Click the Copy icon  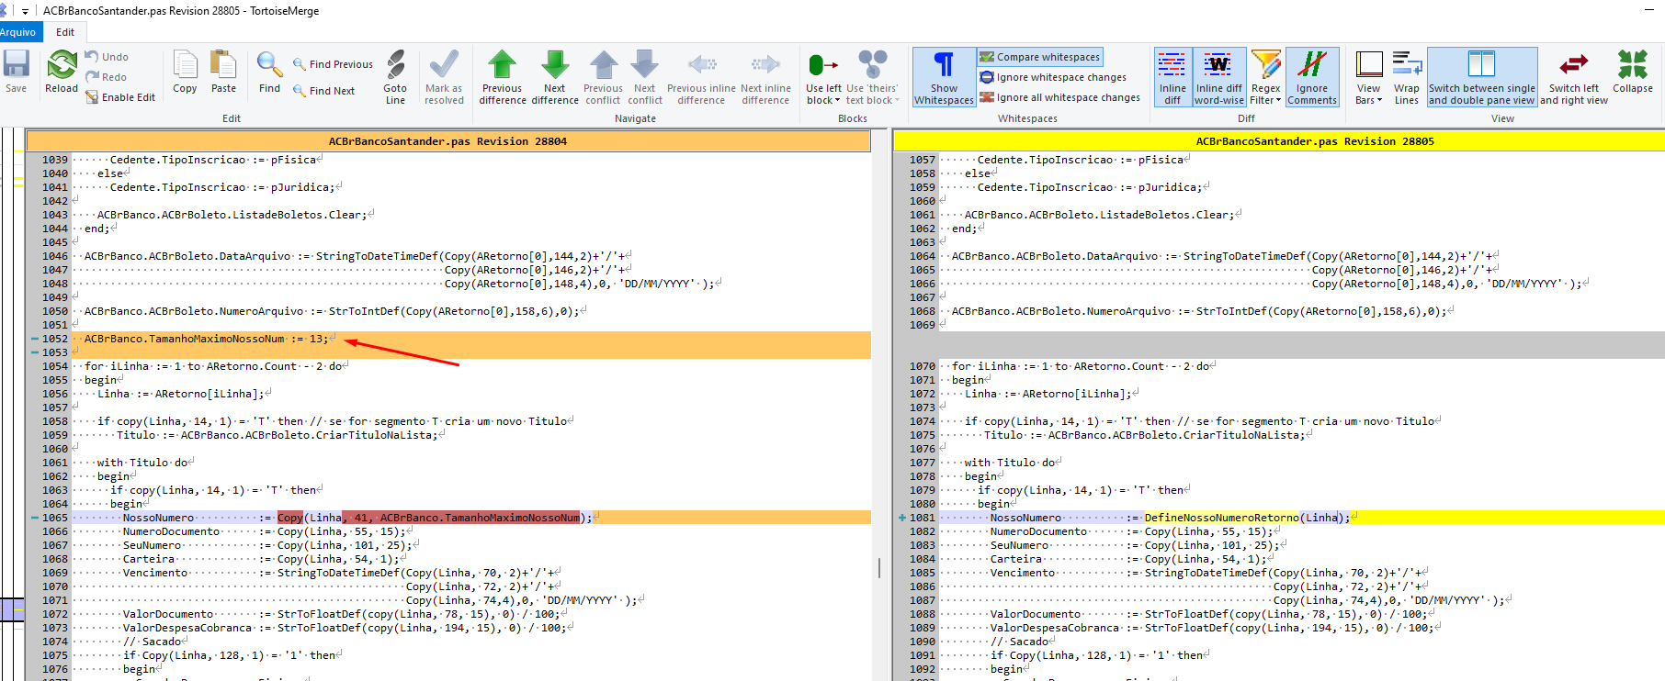185,72
